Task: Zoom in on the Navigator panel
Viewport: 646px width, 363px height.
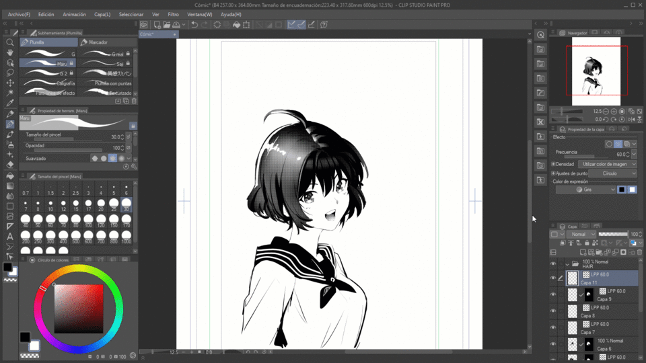Action: coord(614,112)
